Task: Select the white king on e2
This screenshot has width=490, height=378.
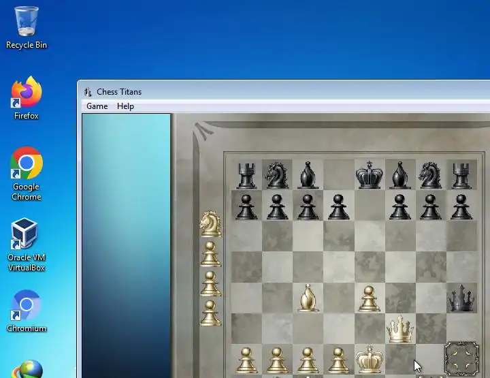Action: (370, 359)
